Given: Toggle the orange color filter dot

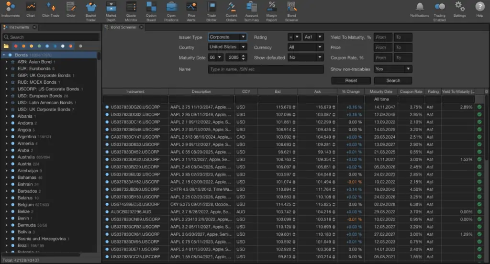Looking at the screenshot, I should [23, 46].
